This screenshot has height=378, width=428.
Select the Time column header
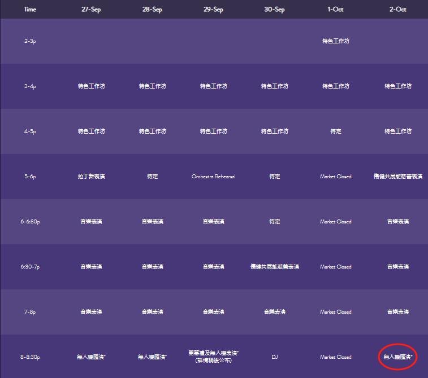30,10
